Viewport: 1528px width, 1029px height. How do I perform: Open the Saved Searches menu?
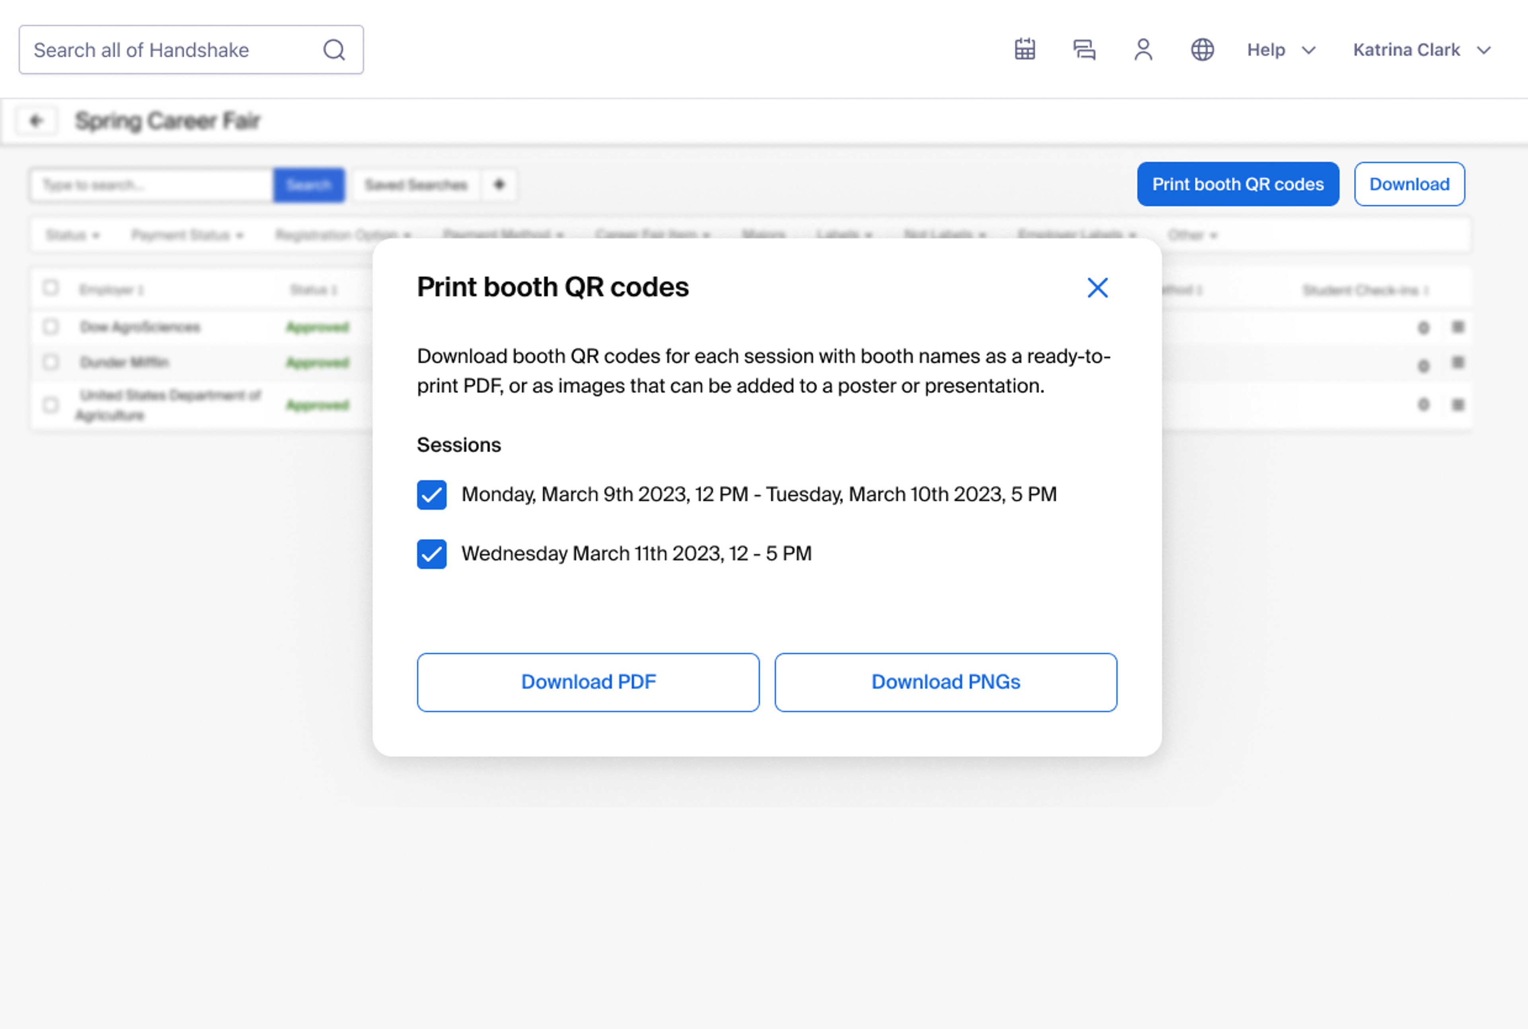(x=416, y=184)
